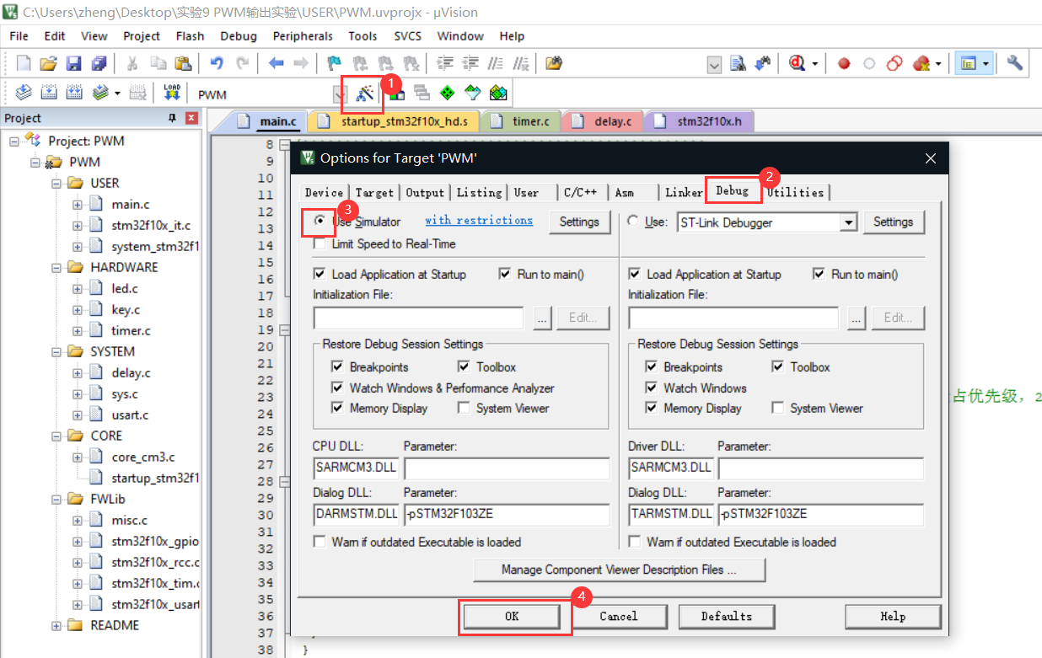
Task: Click the Paste clipboard icon
Action: 183,63
